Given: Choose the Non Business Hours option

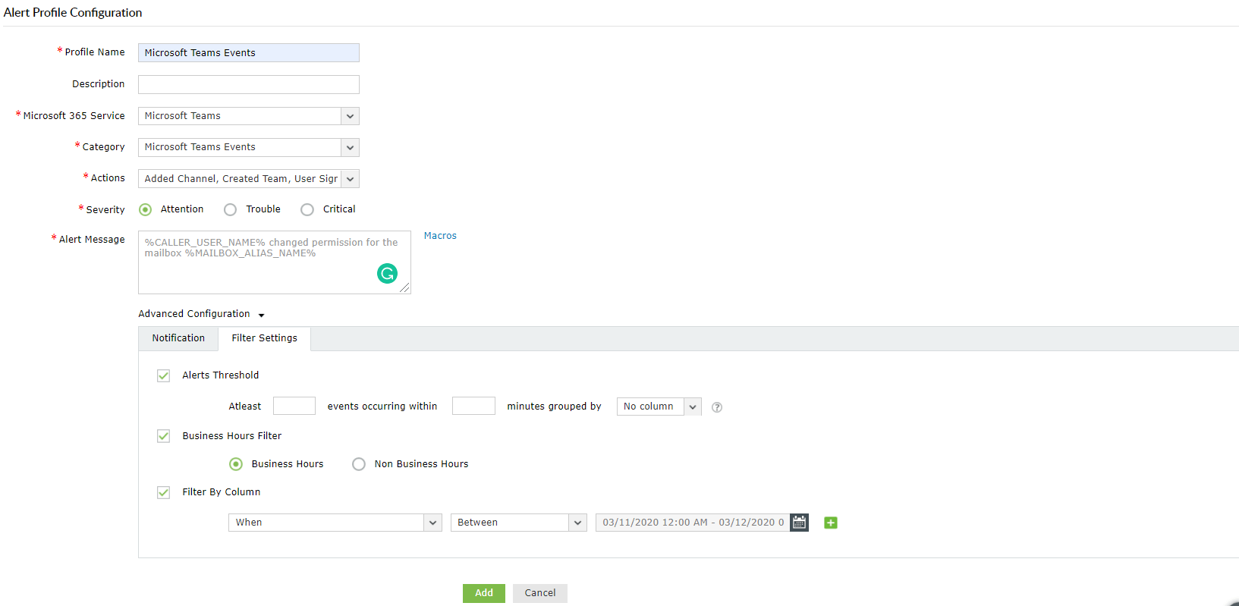Looking at the screenshot, I should tap(359, 464).
